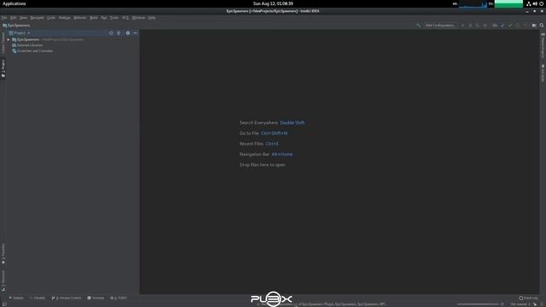Open the Ant Build right side tab
This screenshot has height=307, width=546.
coord(543,72)
